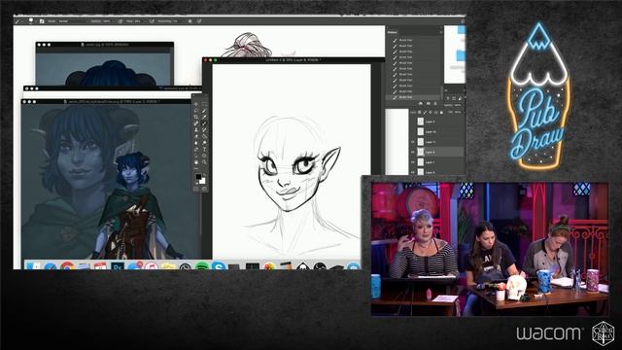Image resolution: width=622 pixels, height=350 pixels.
Task: Select the Eyedropper tool
Action: click(x=204, y=117)
